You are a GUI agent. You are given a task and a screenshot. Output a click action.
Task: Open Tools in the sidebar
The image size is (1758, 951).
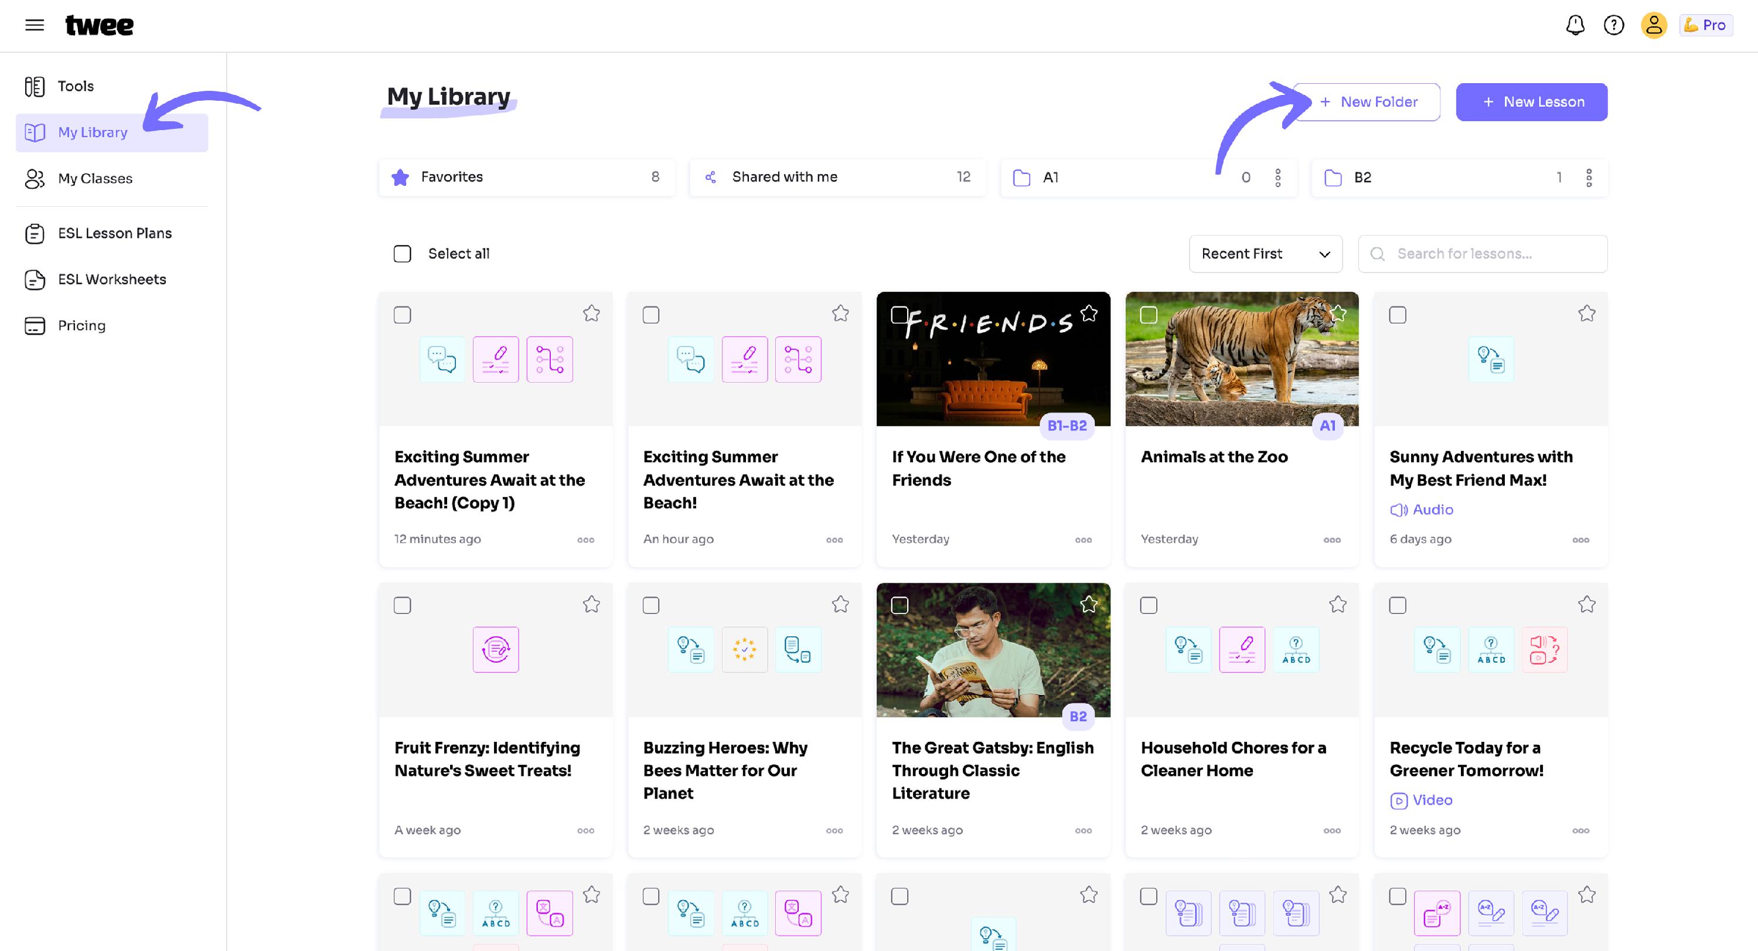click(x=112, y=86)
